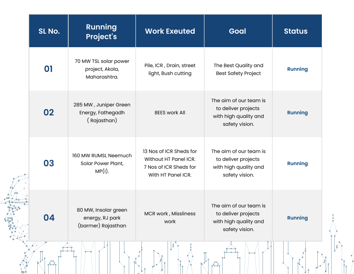Select the 80 MW Insolar green energy project
The width and height of the screenshot is (354, 274).
point(102,218)
